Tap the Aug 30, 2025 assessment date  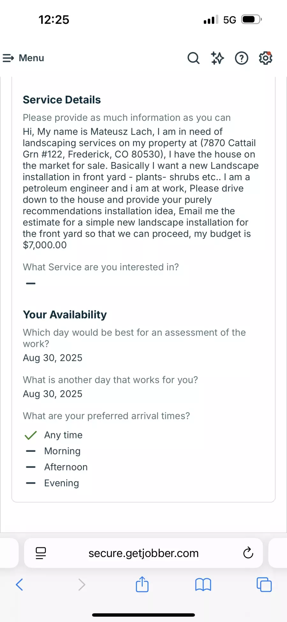point(53,358)
